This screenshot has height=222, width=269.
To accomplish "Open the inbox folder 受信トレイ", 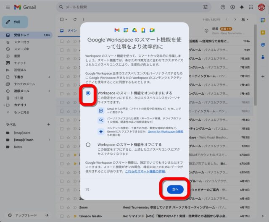I will (26, 35).
